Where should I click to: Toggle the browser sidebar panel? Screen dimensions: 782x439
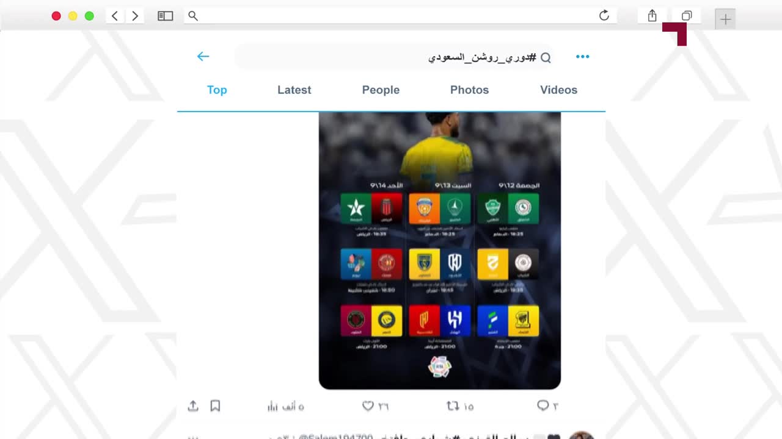pos(165,16)
